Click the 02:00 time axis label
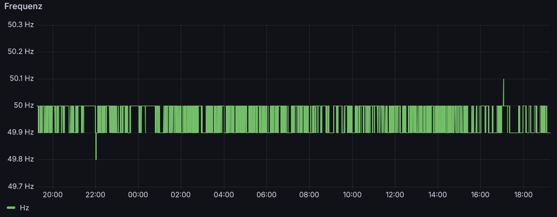The image size is (557, 217). tap(181, 194)
